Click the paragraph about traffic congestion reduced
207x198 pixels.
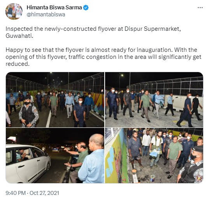[103, 57]
